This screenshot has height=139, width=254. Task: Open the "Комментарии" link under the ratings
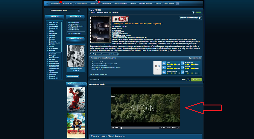point(95,80)
